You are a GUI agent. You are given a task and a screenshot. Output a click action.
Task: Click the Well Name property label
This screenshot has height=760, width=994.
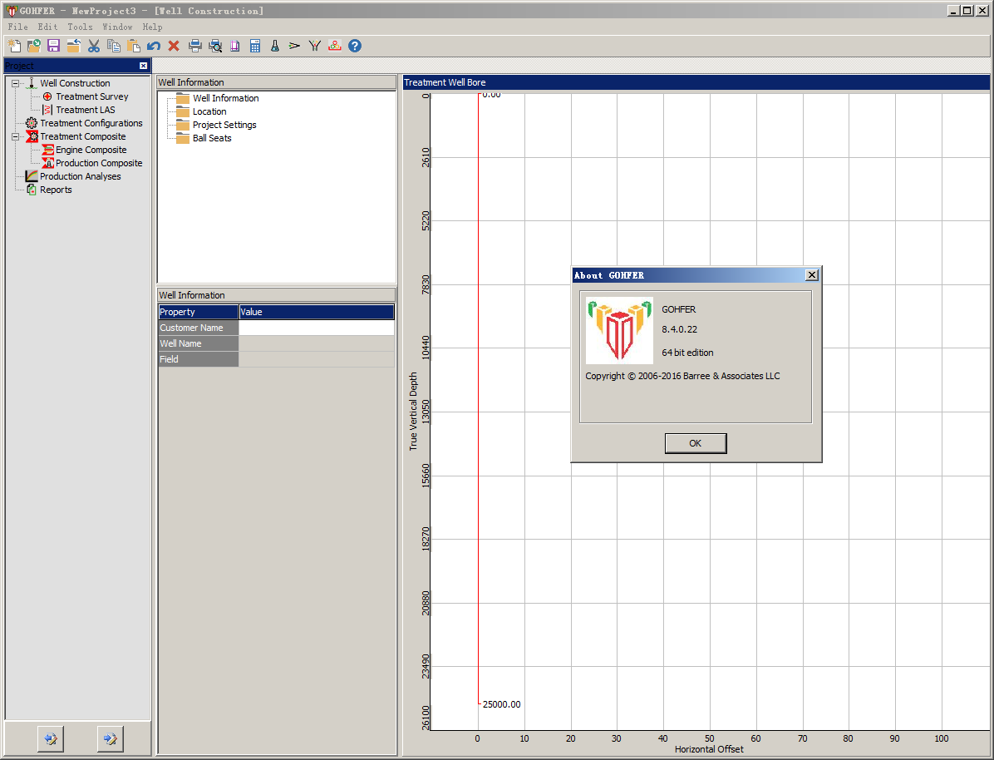(x=199, y=344)
